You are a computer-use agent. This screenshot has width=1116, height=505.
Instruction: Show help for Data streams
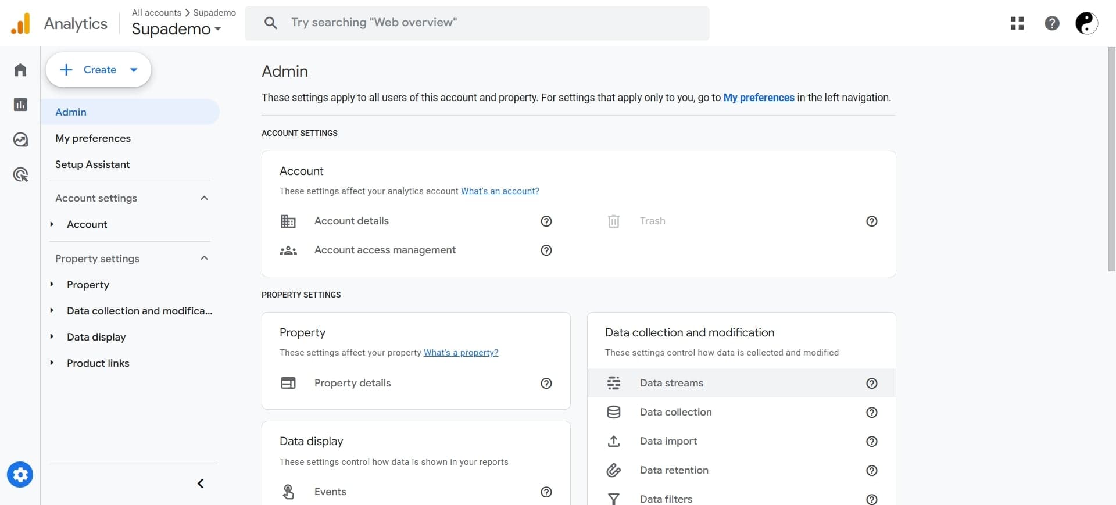[x=871, y=384]
